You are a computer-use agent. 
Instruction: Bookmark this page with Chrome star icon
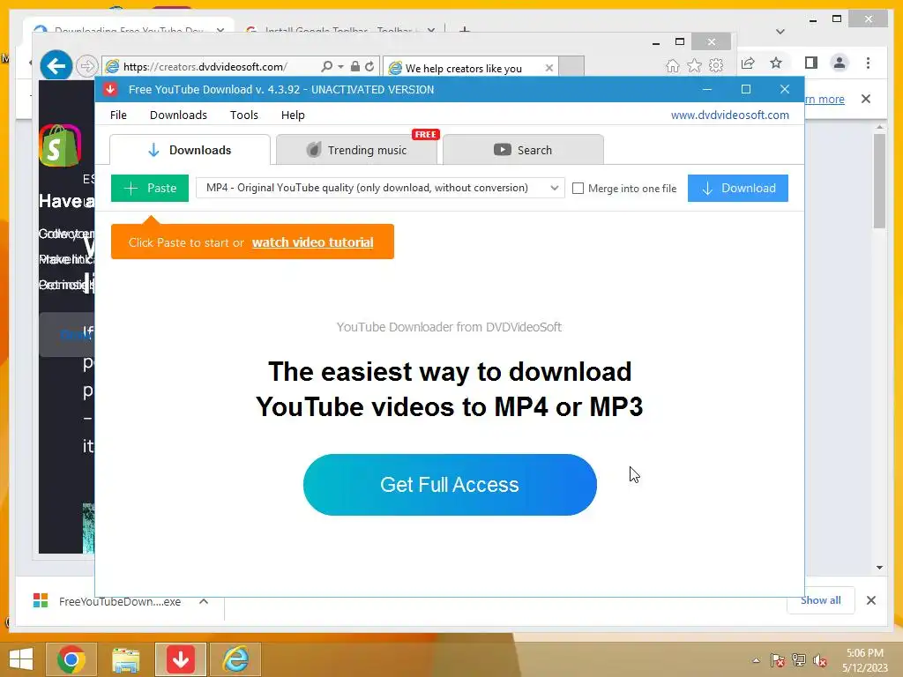click(x=776, y=63)
